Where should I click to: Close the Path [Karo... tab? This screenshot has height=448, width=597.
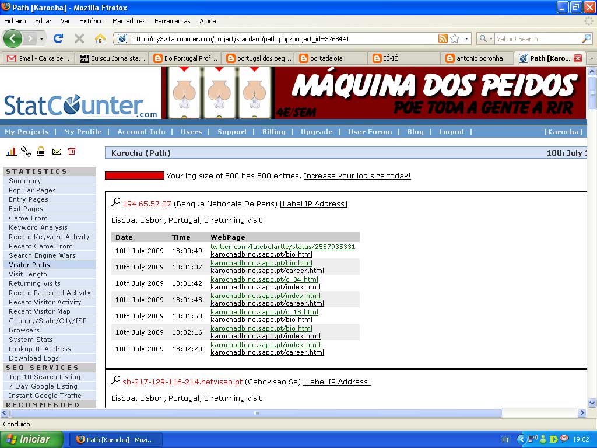point(578,58)
